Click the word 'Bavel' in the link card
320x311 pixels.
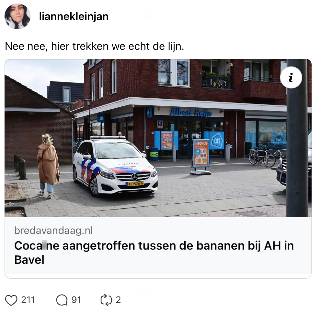point(29,260)
